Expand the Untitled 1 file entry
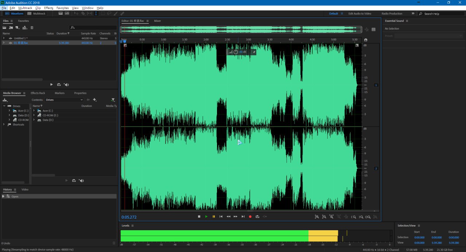 coord(4,38)
